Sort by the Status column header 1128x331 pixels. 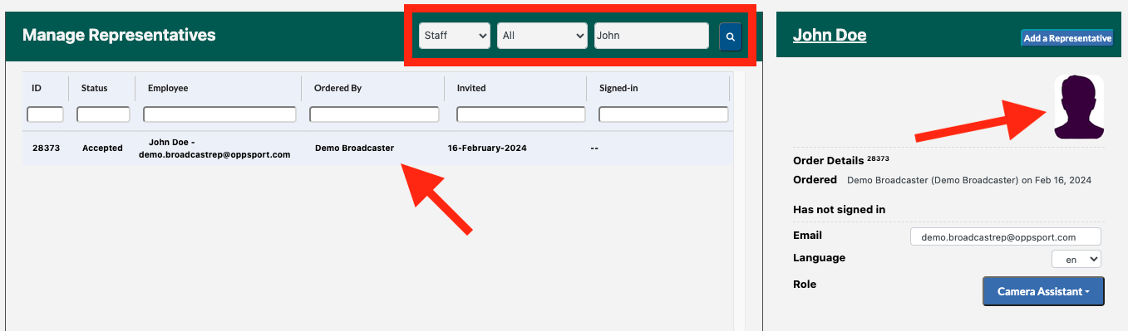tap(94, 88)
